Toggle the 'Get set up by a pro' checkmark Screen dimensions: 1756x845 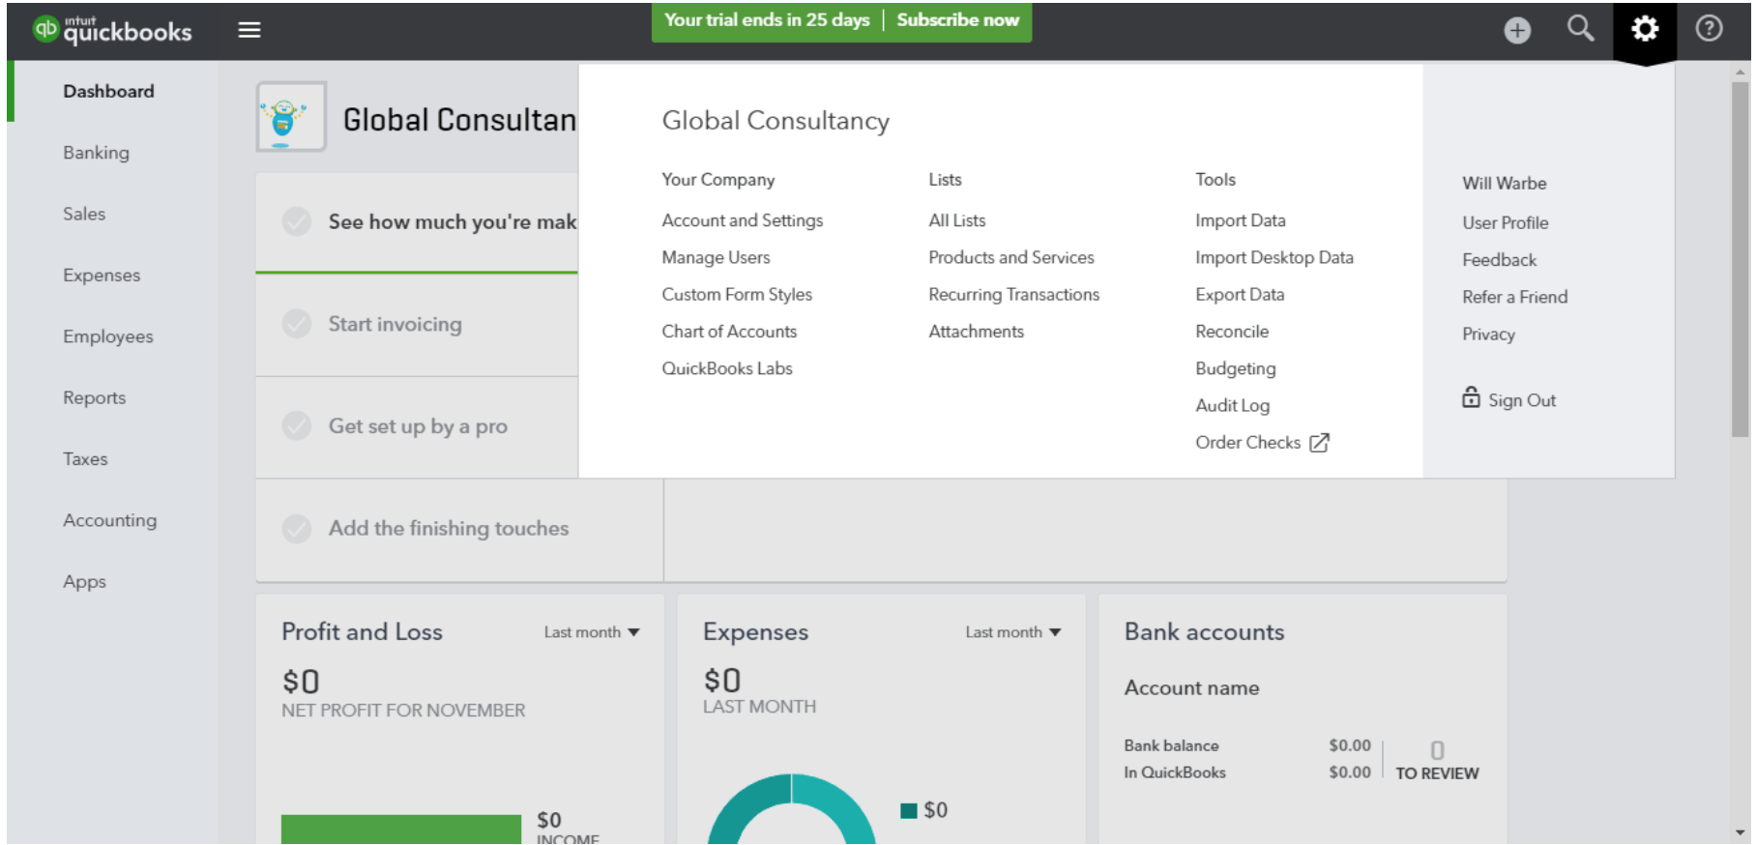297,425
